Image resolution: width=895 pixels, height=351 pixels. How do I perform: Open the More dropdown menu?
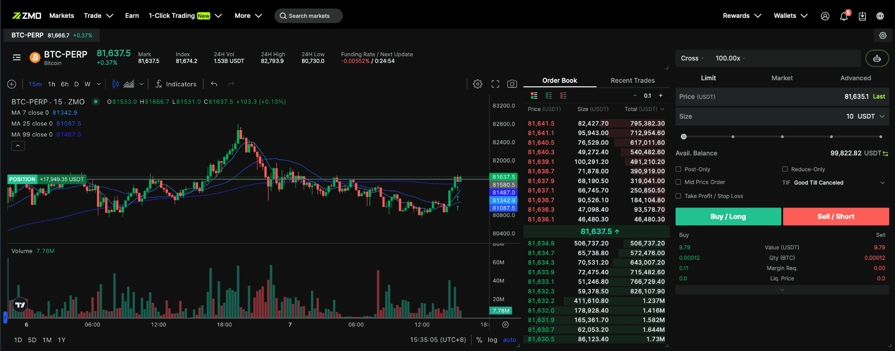248,16
